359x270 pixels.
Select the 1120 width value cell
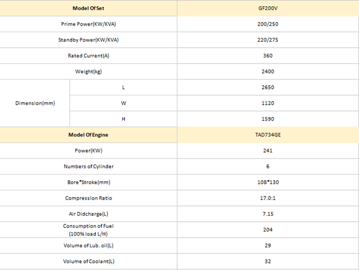[268, 103]
